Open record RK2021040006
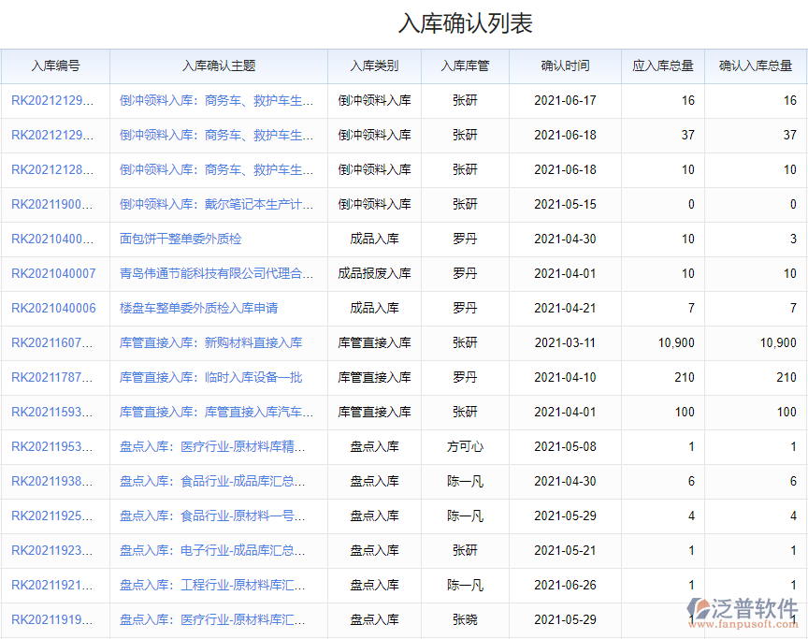This screenshot has height=639, width=808. click(53, 308)
